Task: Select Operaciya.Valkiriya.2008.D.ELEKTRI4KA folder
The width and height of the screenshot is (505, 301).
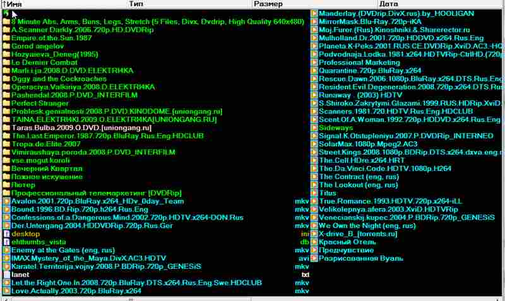Action: pyautogui.click(x=83, y=87)
